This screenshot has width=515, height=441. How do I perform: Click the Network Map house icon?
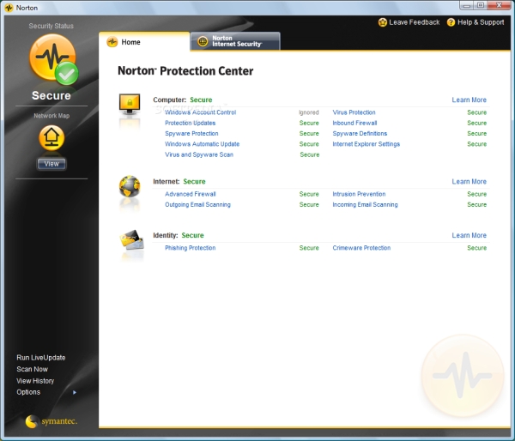(51, 138)
